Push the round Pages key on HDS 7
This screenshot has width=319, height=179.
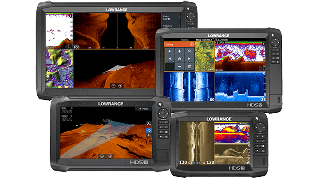tap(257, 118)
